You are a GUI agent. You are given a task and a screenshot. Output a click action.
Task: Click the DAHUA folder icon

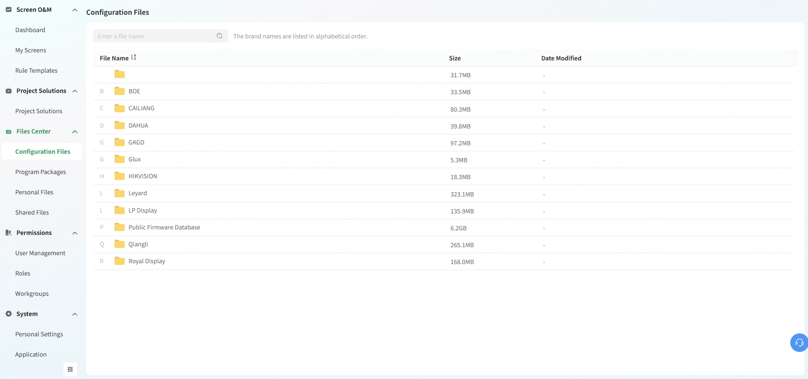pos(120,125)
